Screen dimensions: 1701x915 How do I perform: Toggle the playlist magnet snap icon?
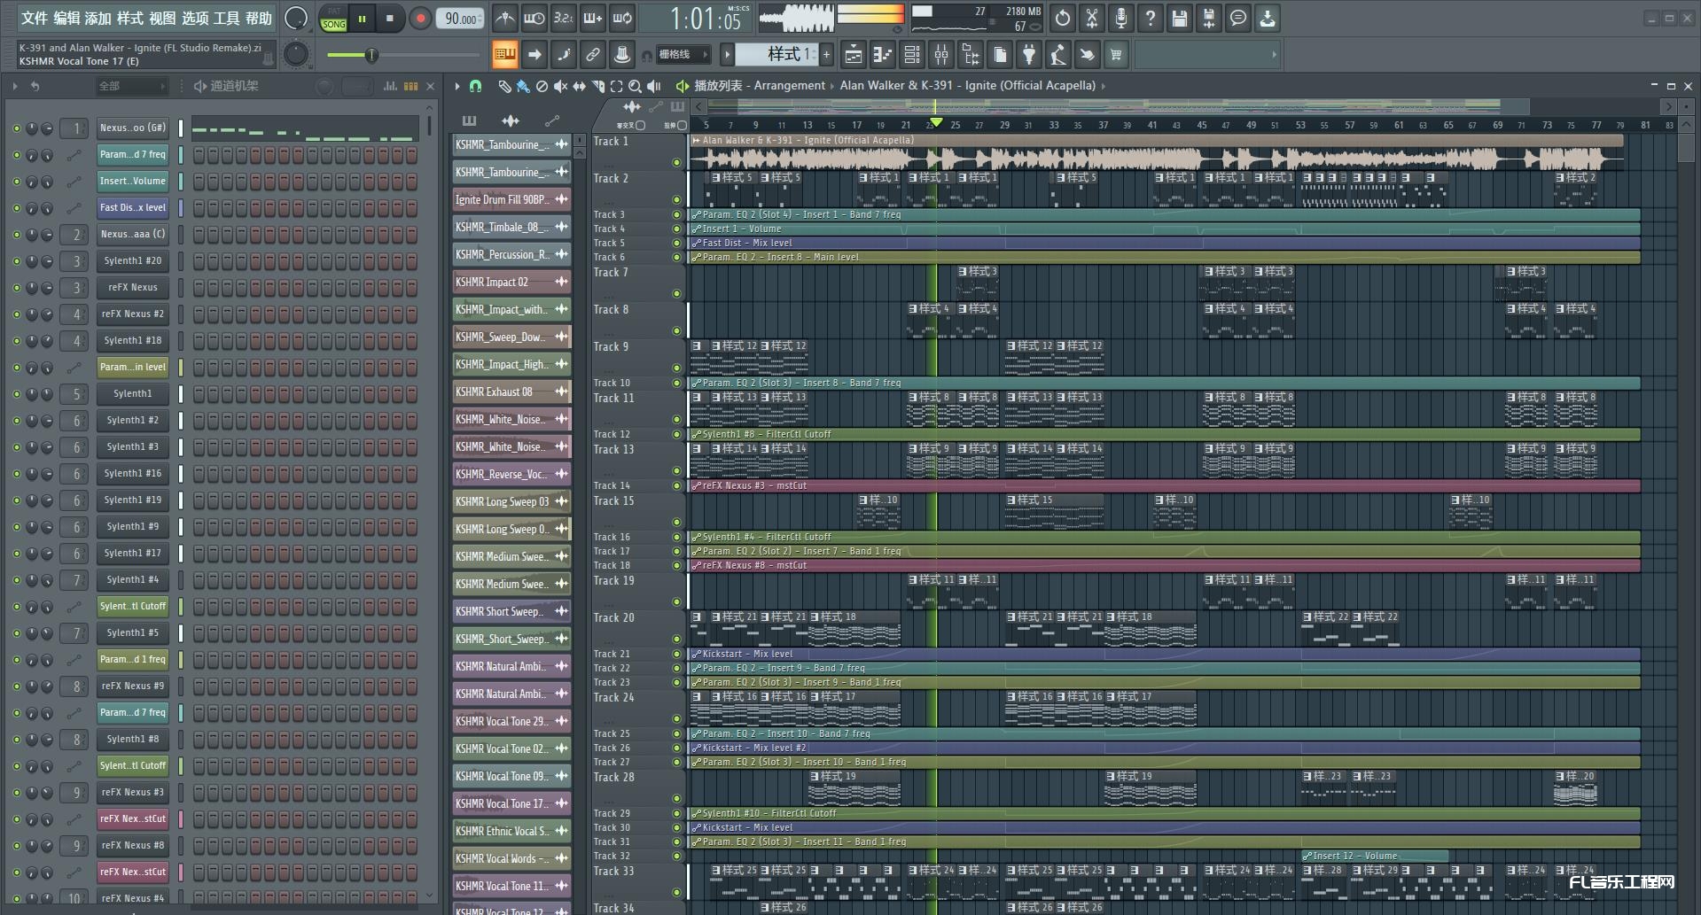(x=476, y=86)
